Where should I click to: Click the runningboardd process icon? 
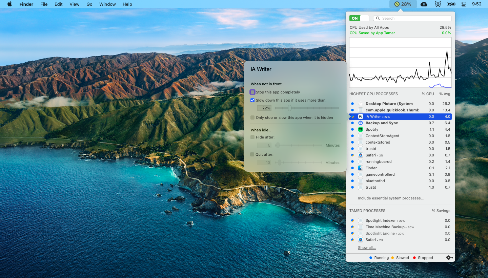click(x=361, y=162)
